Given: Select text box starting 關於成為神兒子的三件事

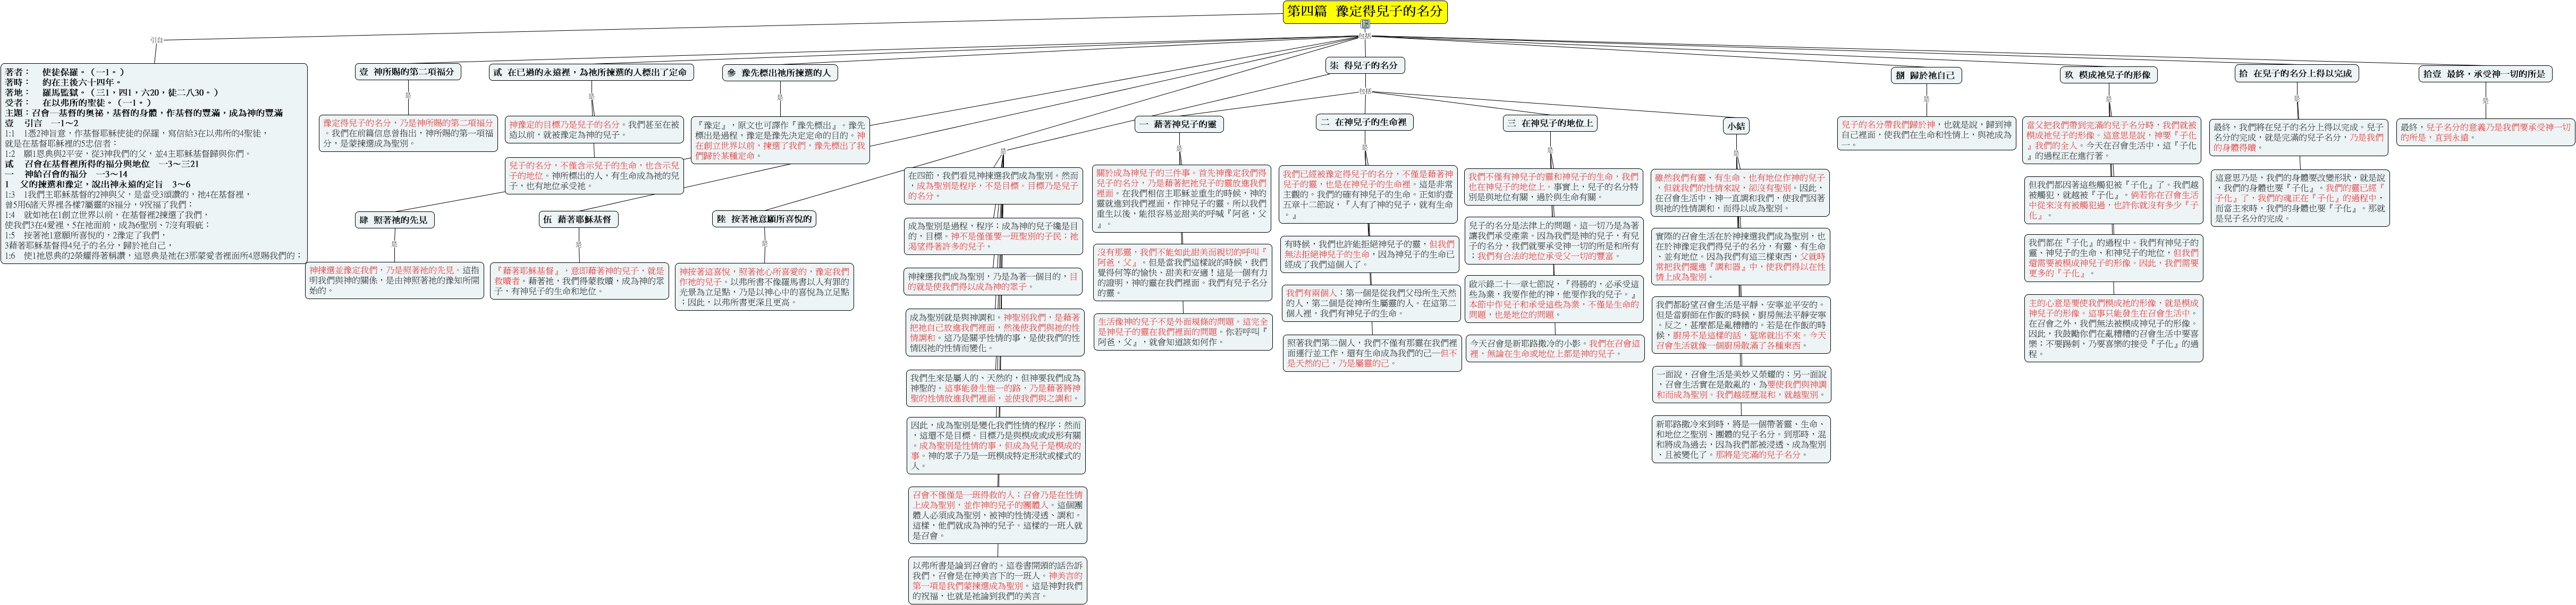Looking at the screenshot, I should [1182, 198].
